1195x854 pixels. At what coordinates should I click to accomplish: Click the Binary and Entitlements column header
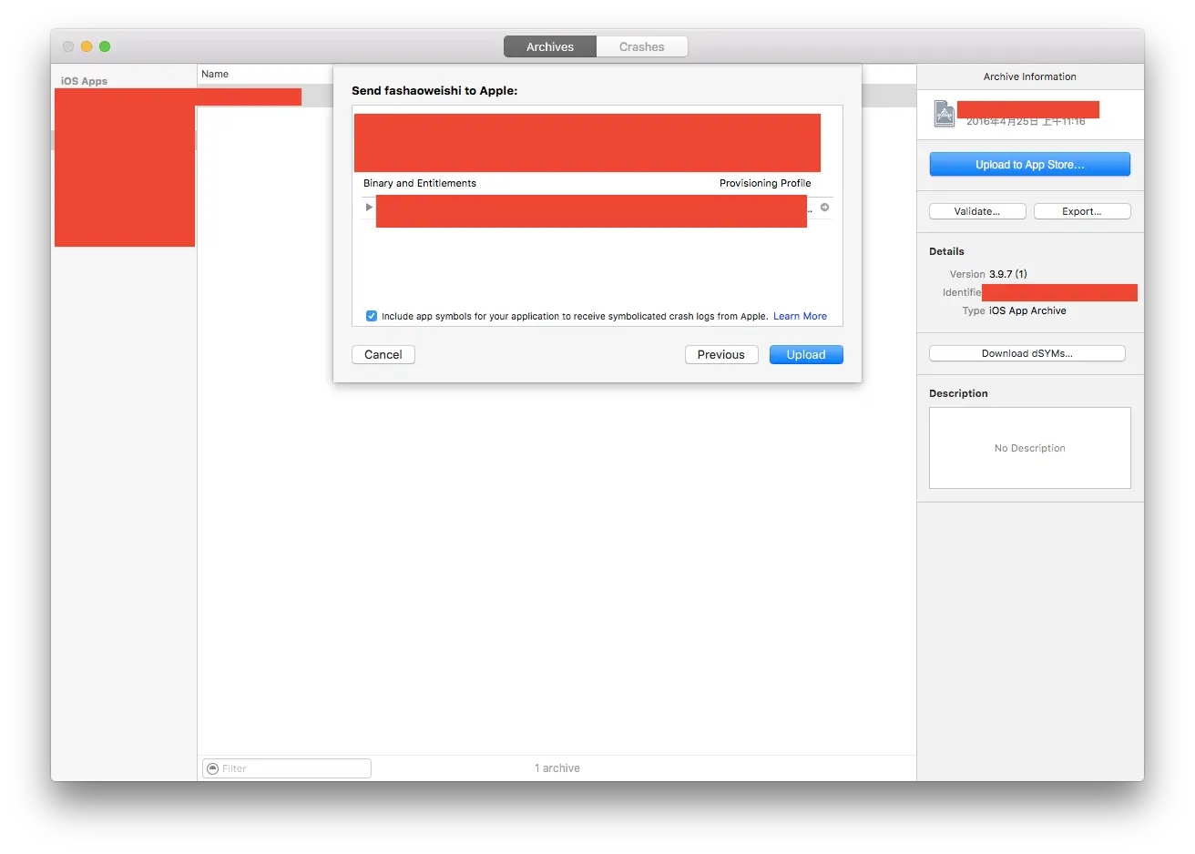(x=420, y=183)
